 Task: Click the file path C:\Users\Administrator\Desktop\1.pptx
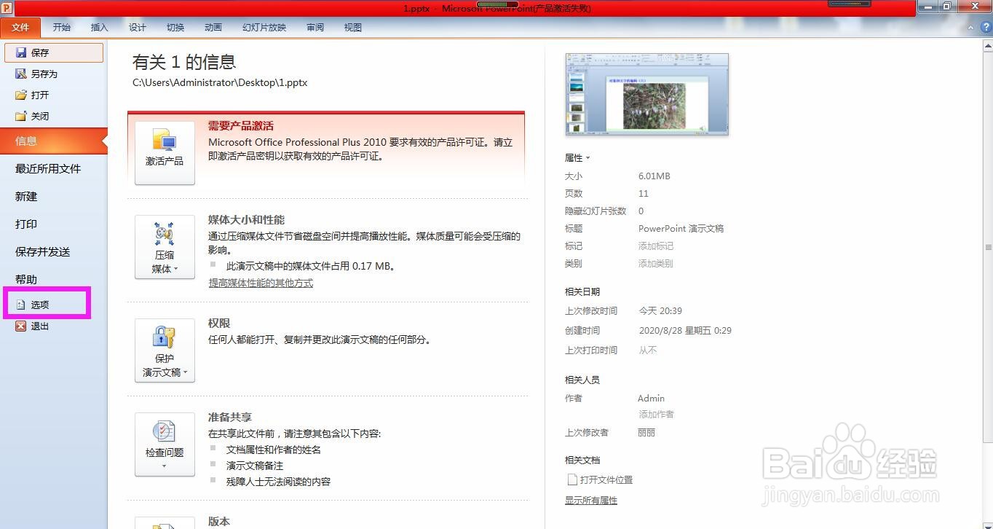(220, 82)
